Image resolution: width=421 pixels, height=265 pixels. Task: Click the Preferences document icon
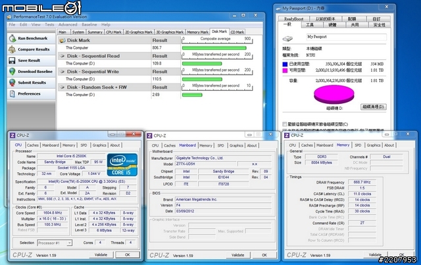[x=12, y=93]
